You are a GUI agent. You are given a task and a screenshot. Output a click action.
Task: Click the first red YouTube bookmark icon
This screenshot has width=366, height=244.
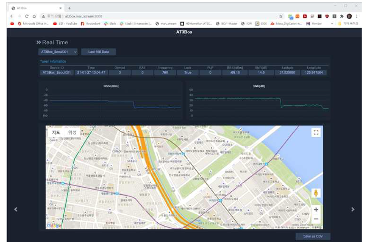pos(12,24)
